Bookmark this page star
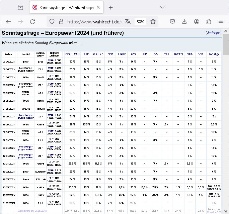This screenshot has width=229, height=214. (x=153, y=22)
